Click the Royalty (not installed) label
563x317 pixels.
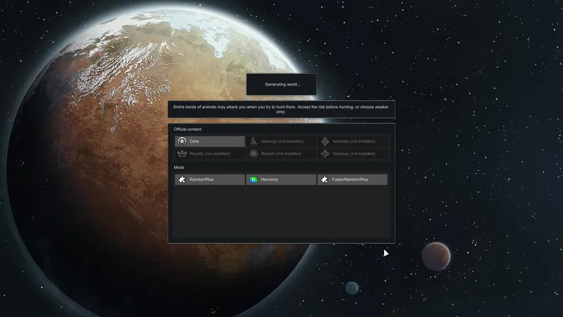point(210,153)
